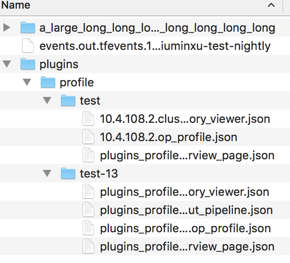The width and height of the screenshot is (290, 263).
Task: Select plugins_profile...ory_viewer.json file name
Action: point(184,192)
